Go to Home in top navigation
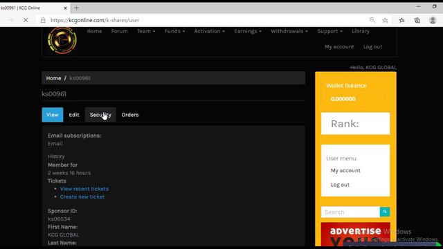This screenshot has height=249, width=443. point(94,31)
